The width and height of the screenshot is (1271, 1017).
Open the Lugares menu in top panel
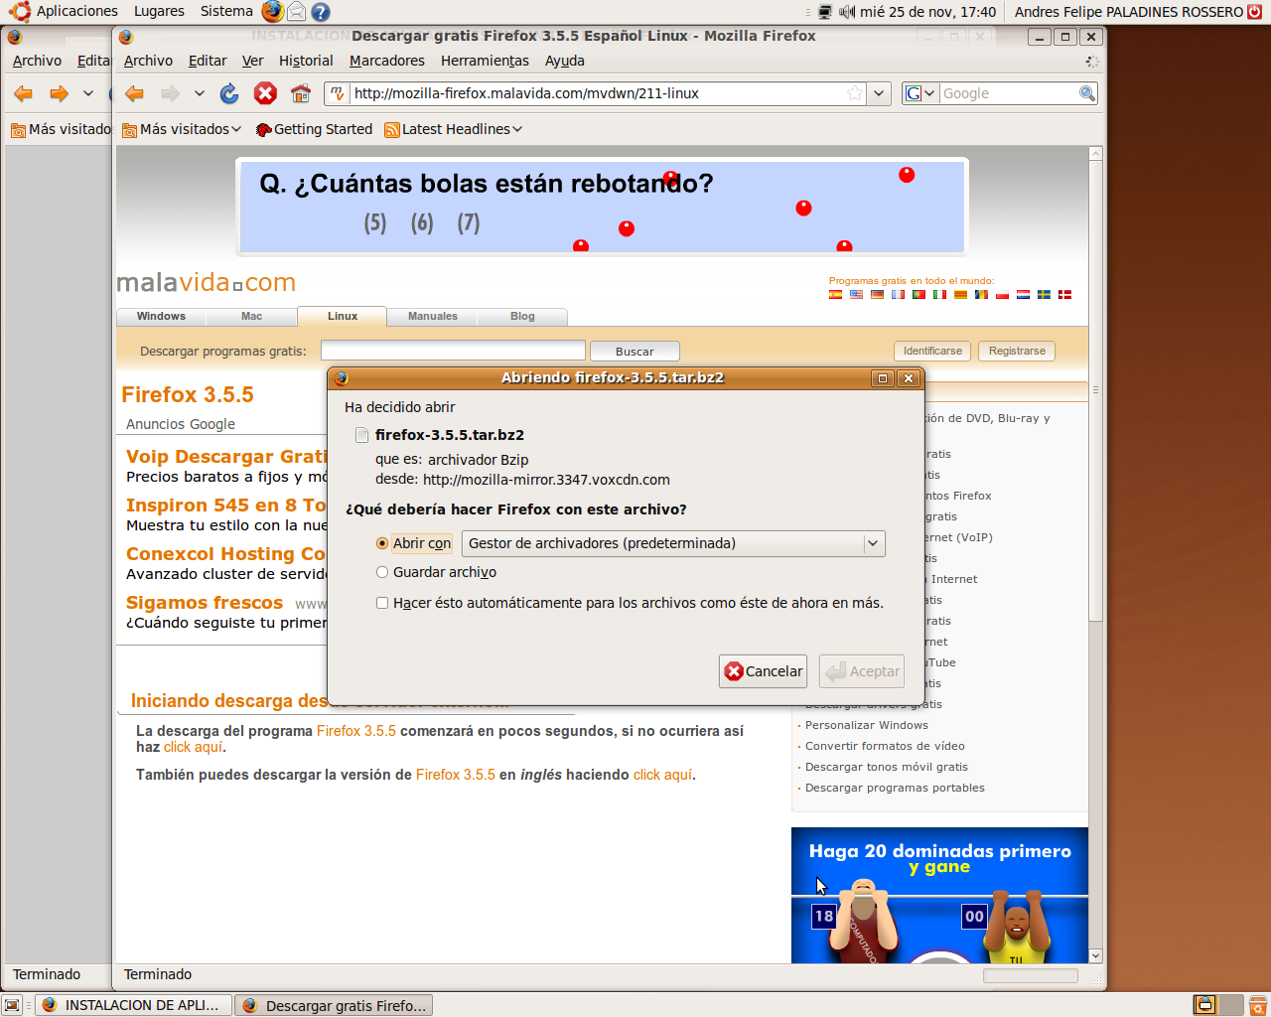click(x=159, y=12)
